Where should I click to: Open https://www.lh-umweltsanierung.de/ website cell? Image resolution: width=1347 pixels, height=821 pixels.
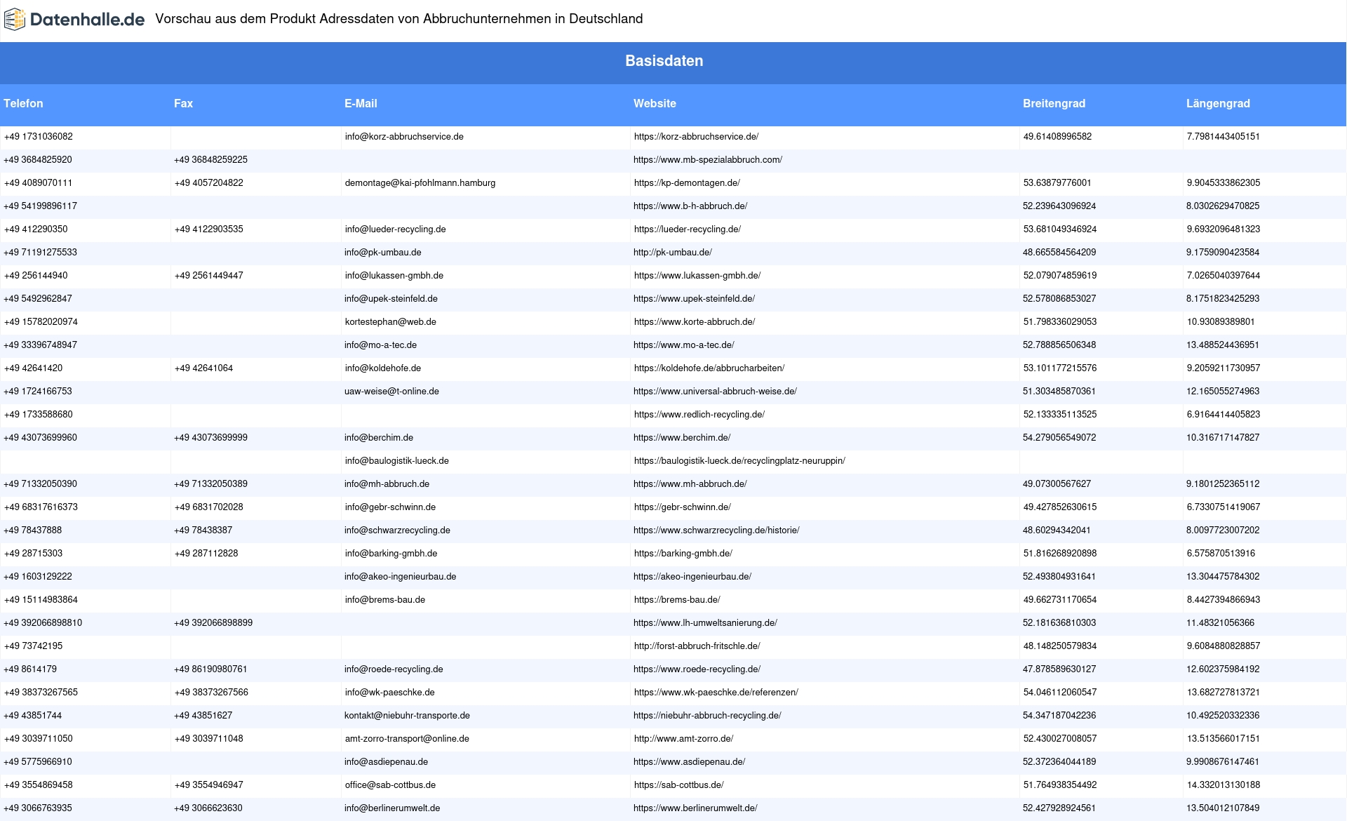coord(705,623)
